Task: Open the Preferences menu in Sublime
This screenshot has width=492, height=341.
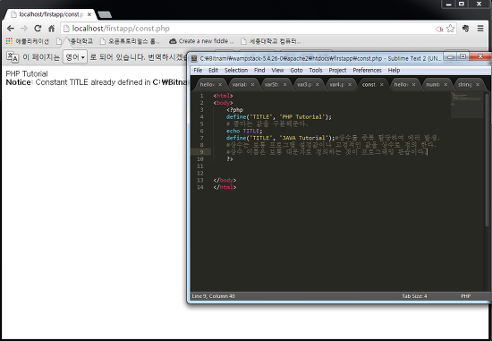Action: coord(367,71)
